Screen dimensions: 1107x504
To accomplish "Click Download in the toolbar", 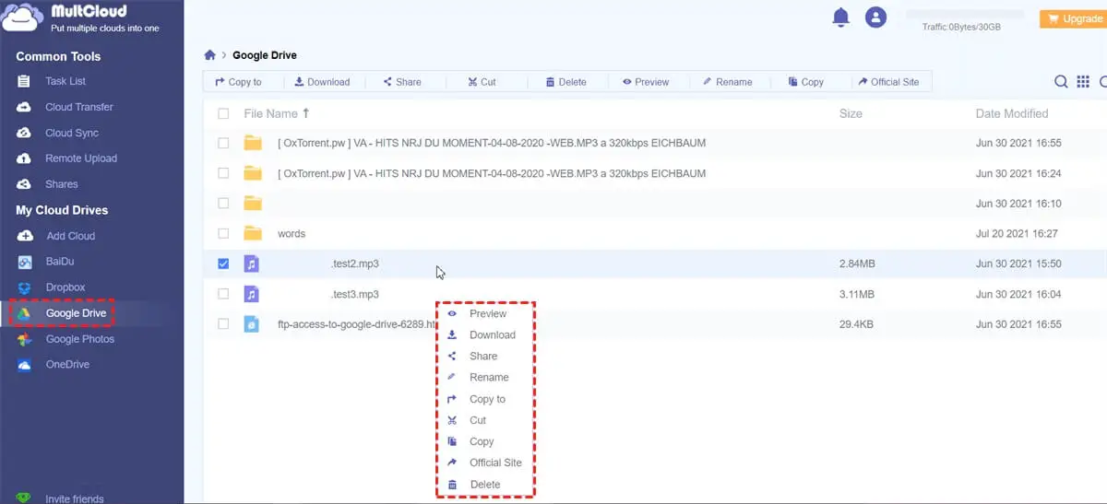I will click(322, 82).
